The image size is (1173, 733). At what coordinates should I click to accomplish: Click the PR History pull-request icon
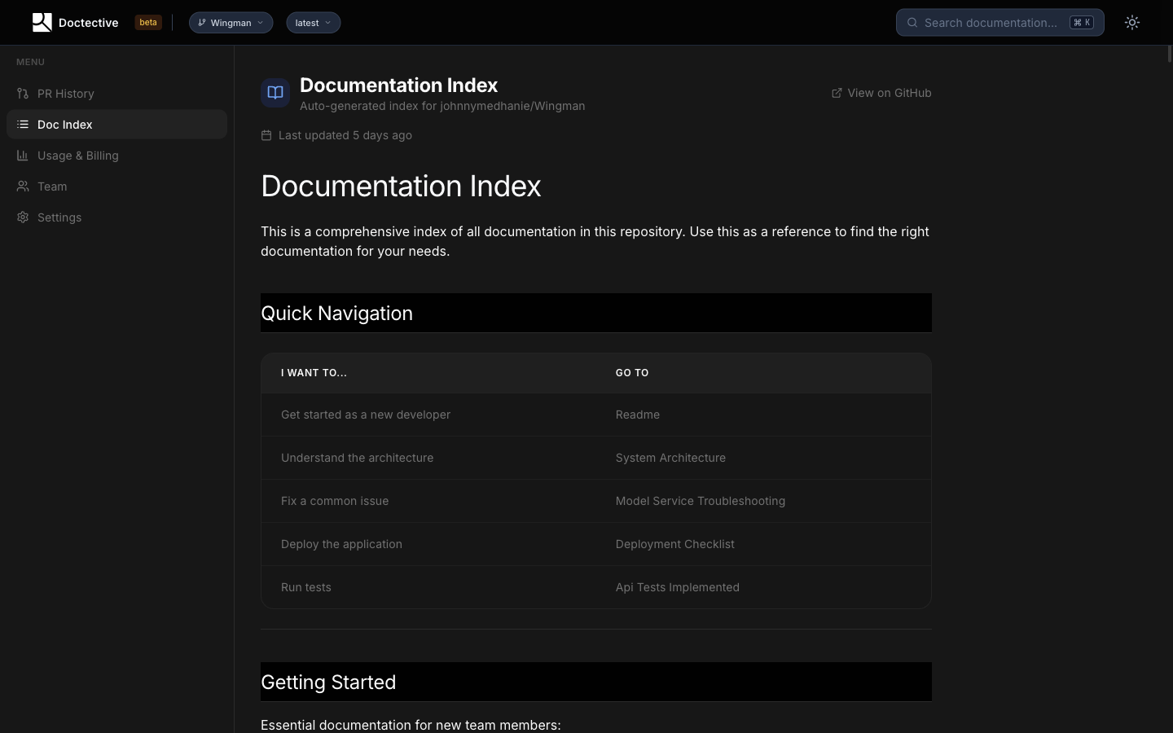(x=23, y=94)
